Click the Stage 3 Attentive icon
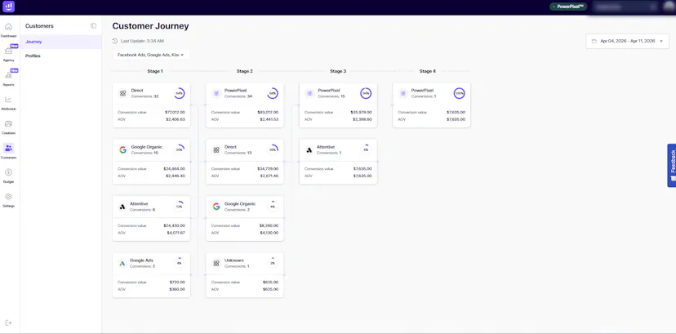The height and width of the screenshot is (334, 676). tap(309, 149)
